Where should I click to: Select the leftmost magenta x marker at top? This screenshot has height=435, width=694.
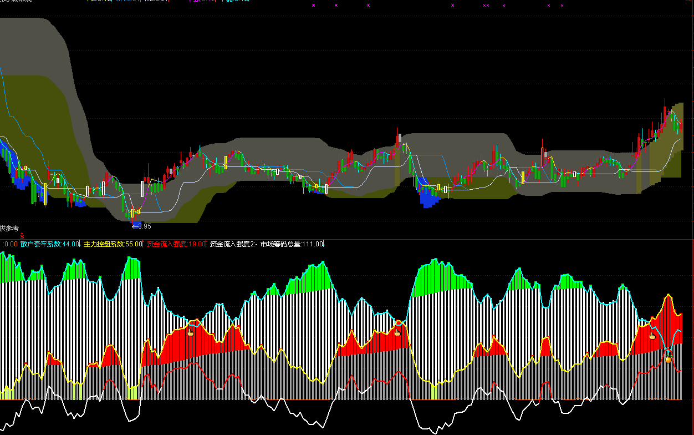click(x=313, y=6)
